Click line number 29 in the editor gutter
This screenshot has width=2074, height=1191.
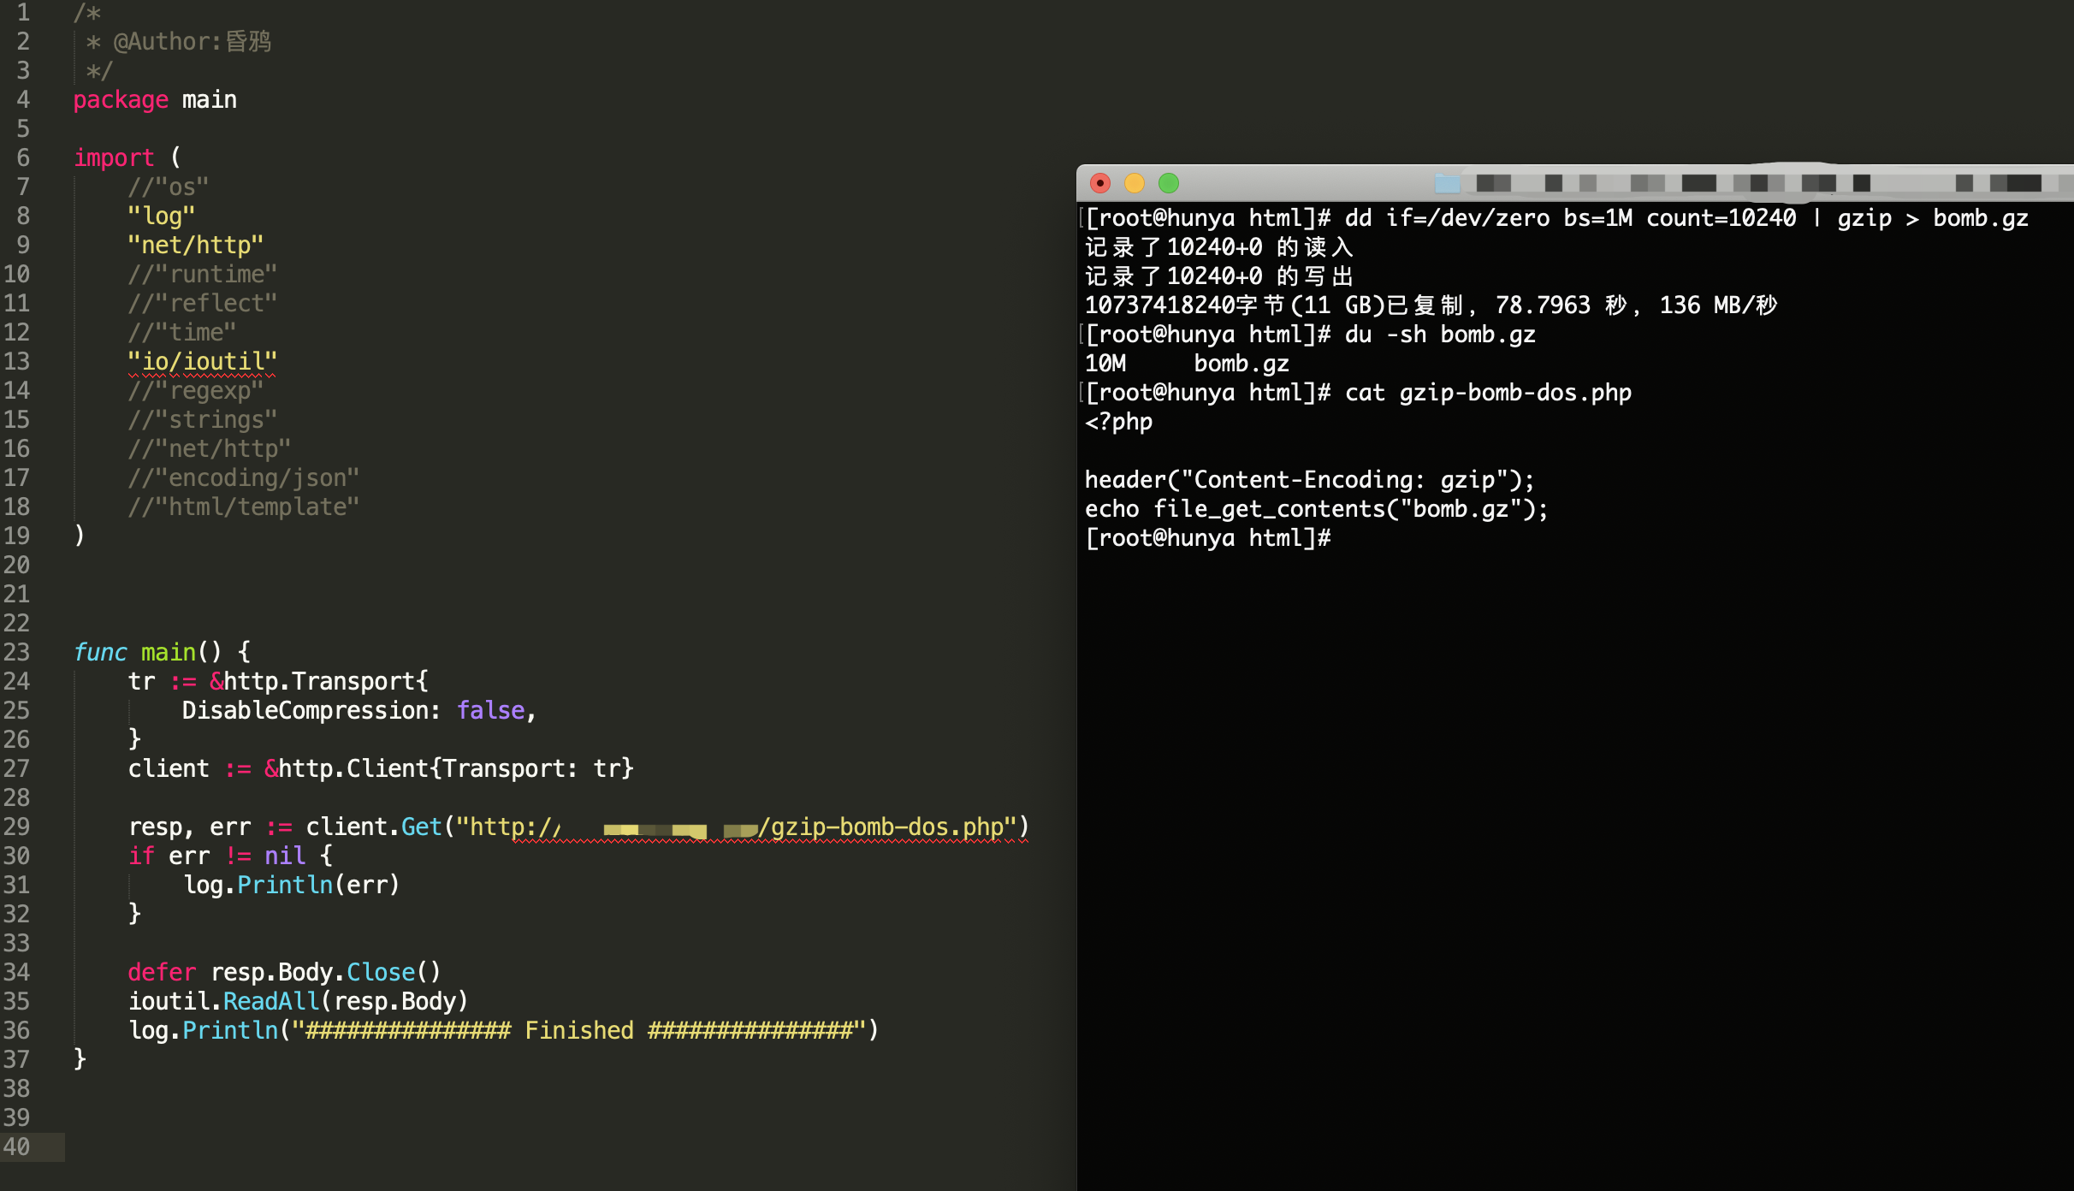tap(17, 827)
